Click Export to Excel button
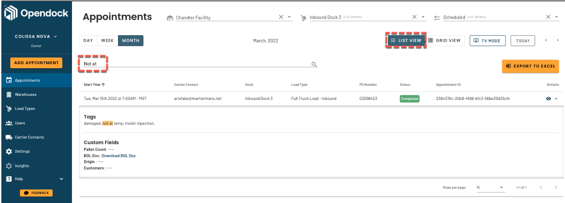This screenshot has height=203, width=565. tap(530, 66)
